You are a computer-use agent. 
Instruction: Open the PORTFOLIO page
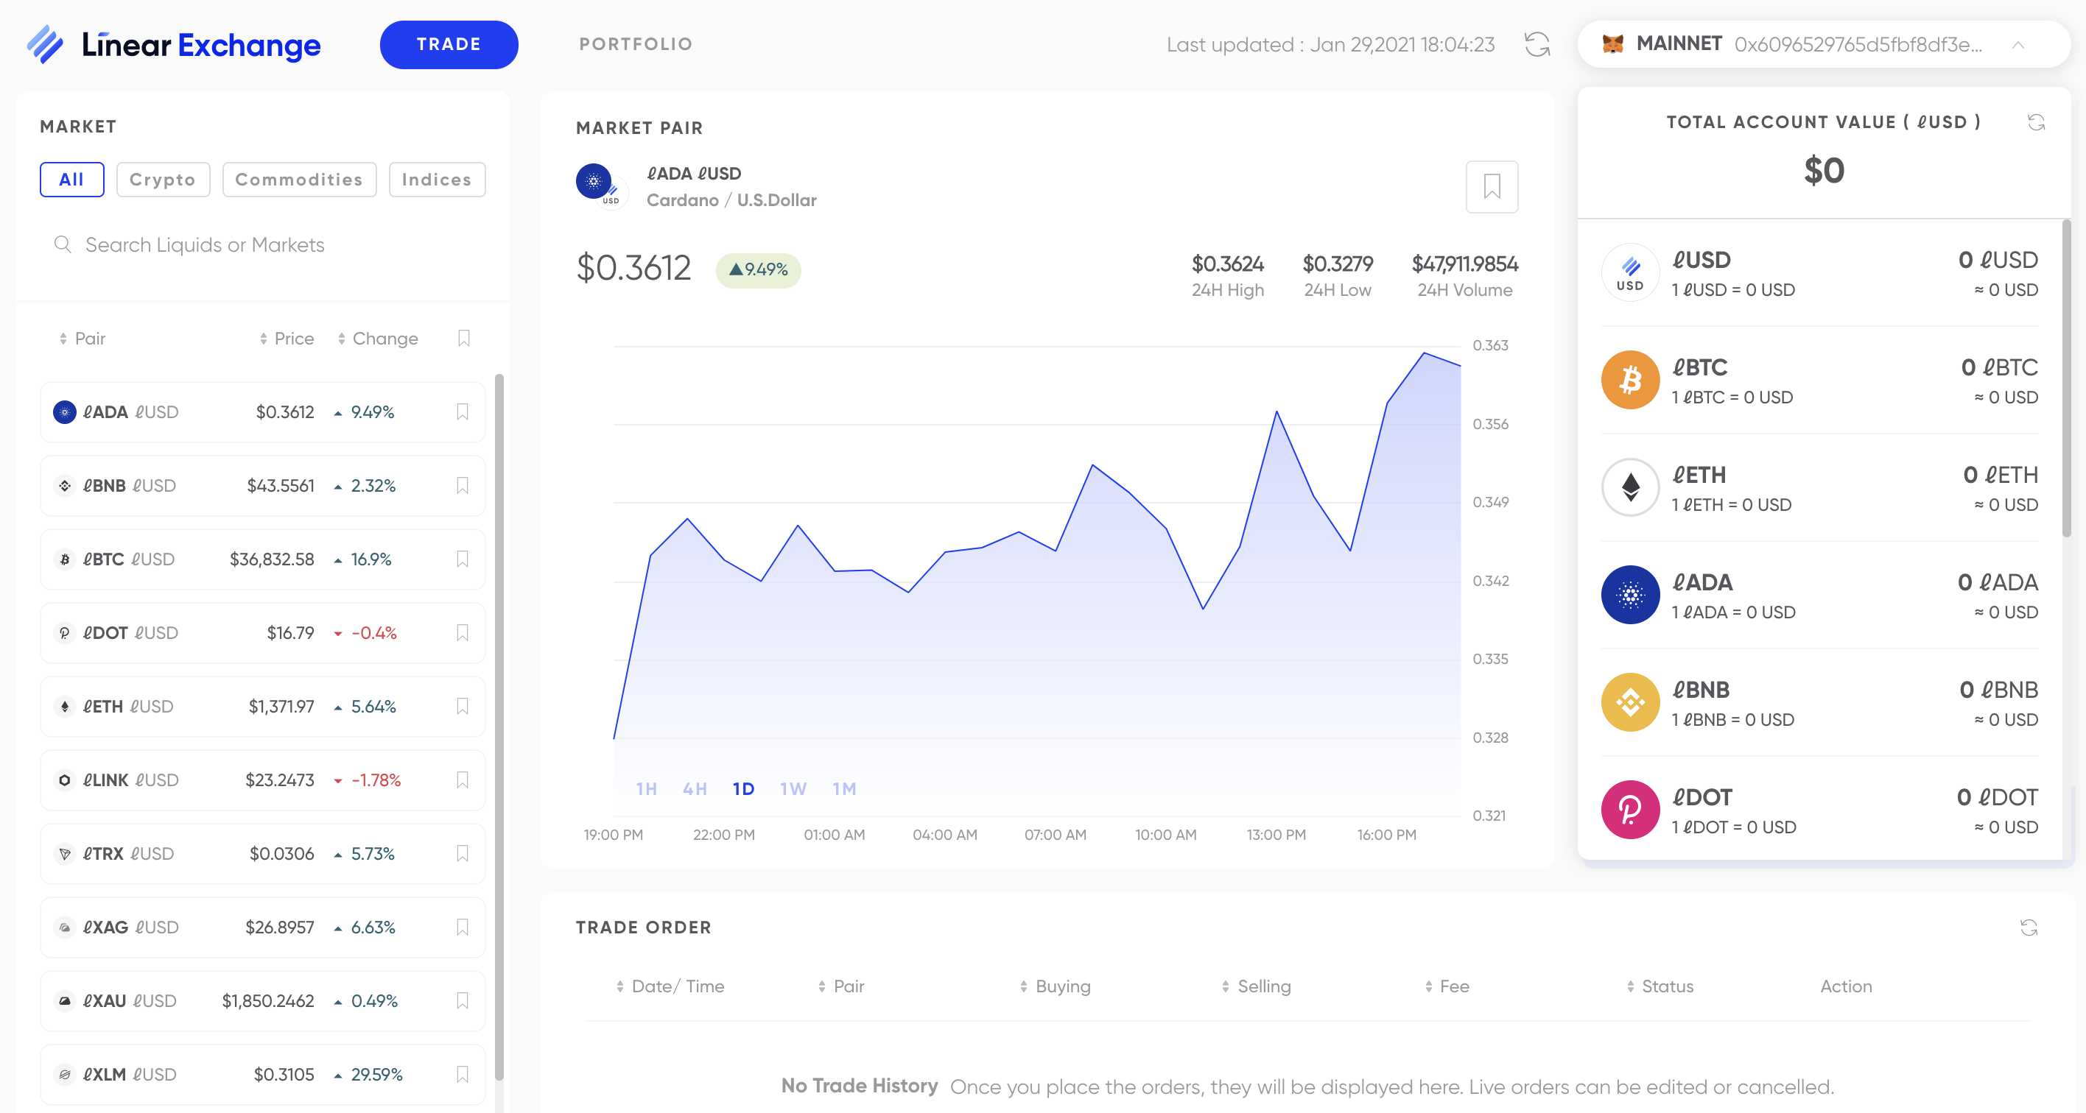[x=636, y=44]
